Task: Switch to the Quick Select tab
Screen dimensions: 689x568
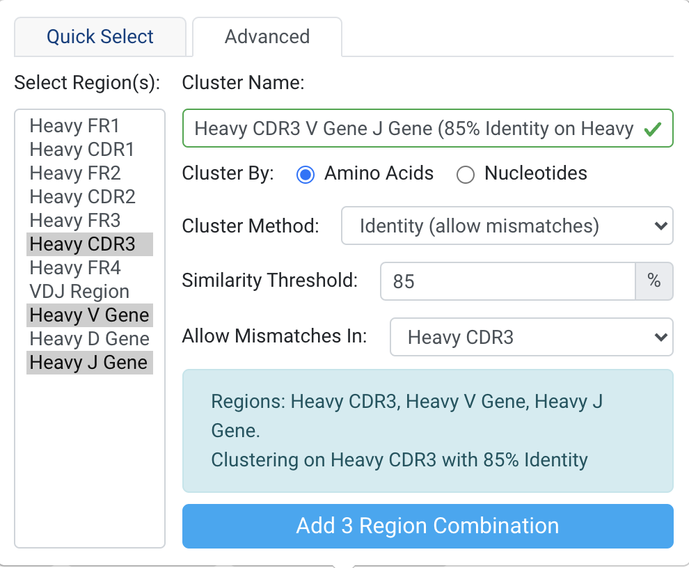Action: pyautogui.click(x=100, y=37)
